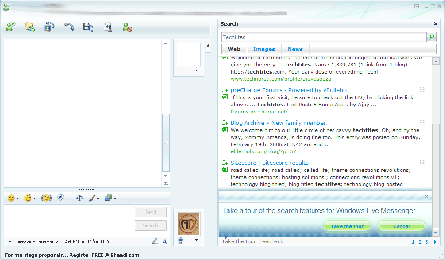Click the Techtites search input field
This screenshot has width=445, height=260.
tap(324, 37)
